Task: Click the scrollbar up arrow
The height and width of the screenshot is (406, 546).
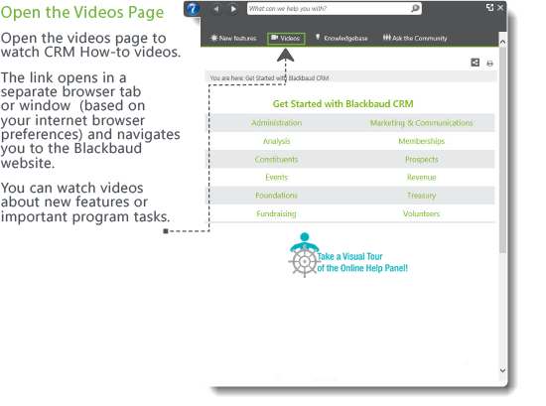Action: 502,42
